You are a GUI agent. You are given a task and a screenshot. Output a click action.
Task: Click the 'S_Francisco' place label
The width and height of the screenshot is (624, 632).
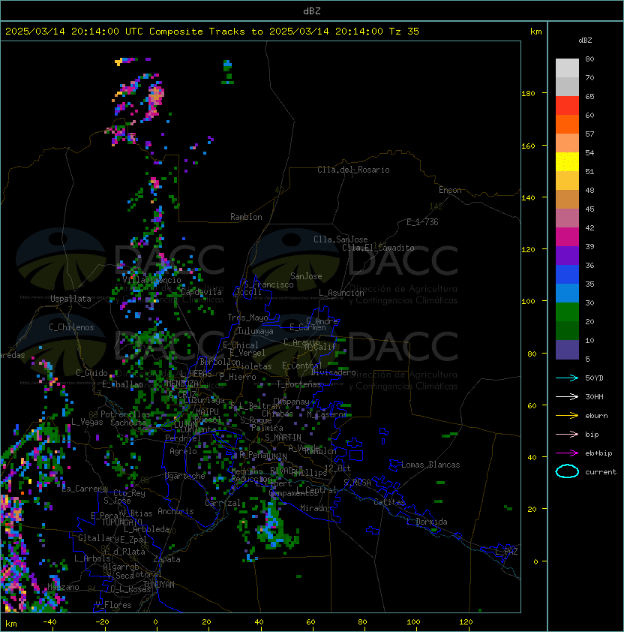[x=268, y=284]
